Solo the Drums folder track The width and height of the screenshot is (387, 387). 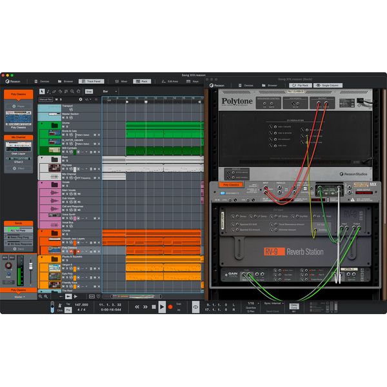[x=67, y=126]
